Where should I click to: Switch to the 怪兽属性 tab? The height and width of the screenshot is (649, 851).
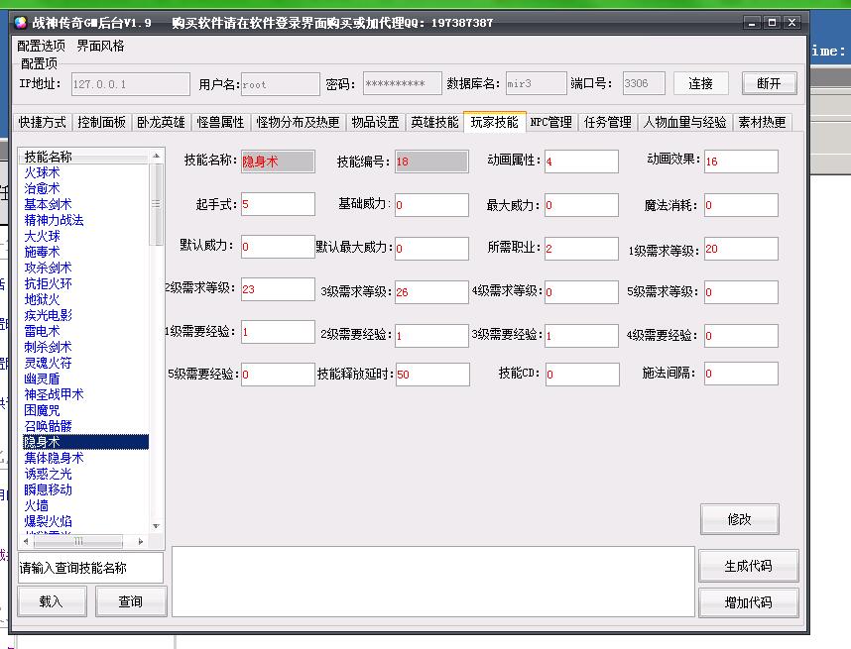point(220,123)
